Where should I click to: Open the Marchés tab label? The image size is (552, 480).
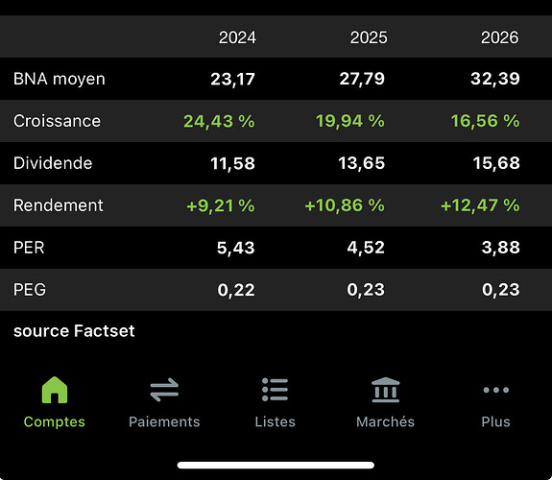click(386, 421)
